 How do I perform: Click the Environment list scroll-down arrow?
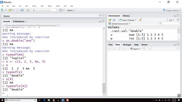click(x=179, y=39)
